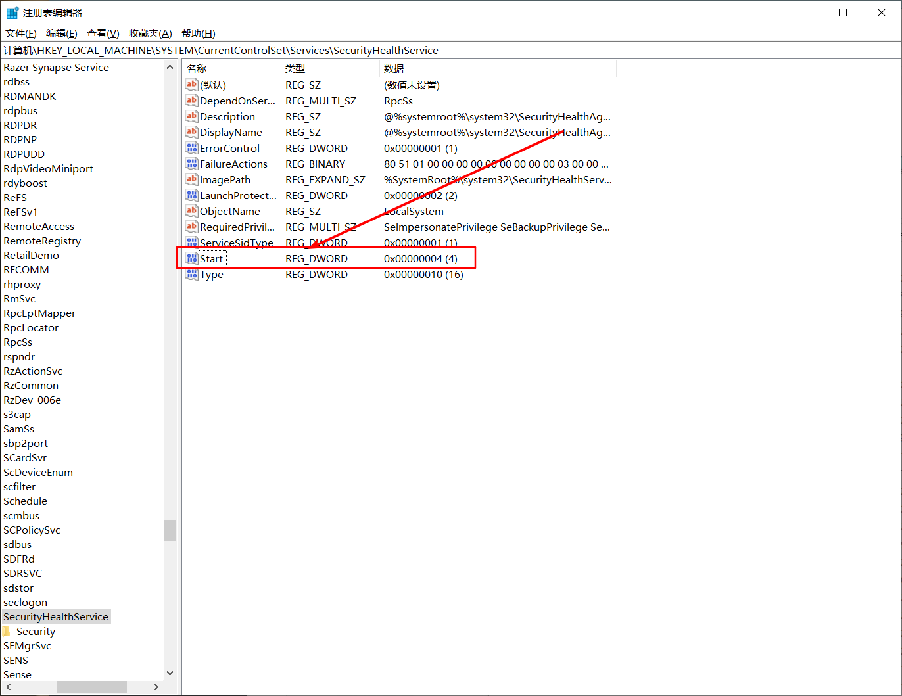Click the REG_BINARY type cell
The width and height of the screenshot is (902, 696).
(315, 164)
